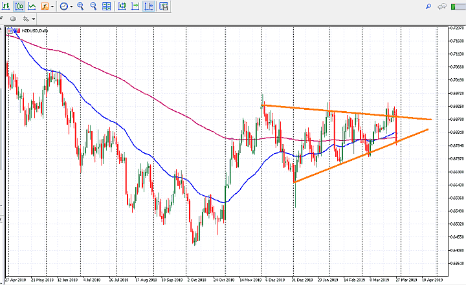This screenshot has height=285, width=466.
Task: Toggle chart shift from right border
Action: (x=135, y=6)
